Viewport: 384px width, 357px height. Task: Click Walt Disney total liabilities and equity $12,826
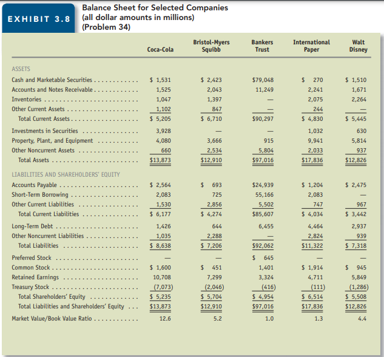tap(356, 307)
